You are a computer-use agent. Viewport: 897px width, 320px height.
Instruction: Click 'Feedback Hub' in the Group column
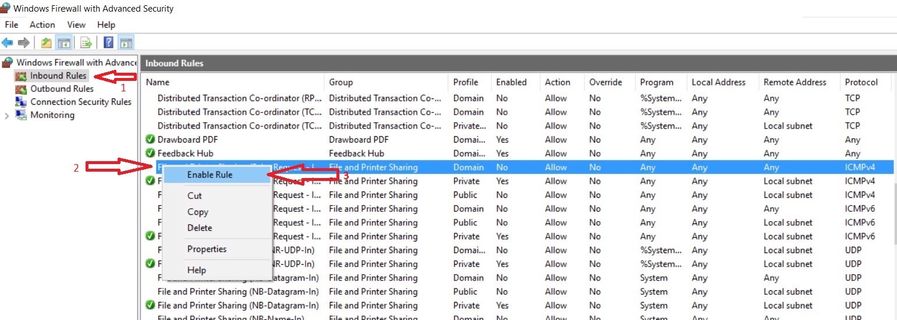(356, 154)
